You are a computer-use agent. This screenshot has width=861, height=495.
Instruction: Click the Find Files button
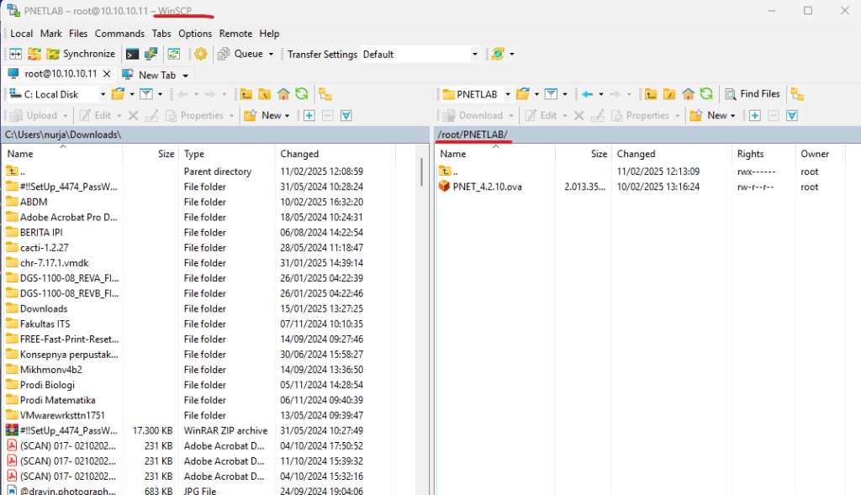[x=752, y=94]
